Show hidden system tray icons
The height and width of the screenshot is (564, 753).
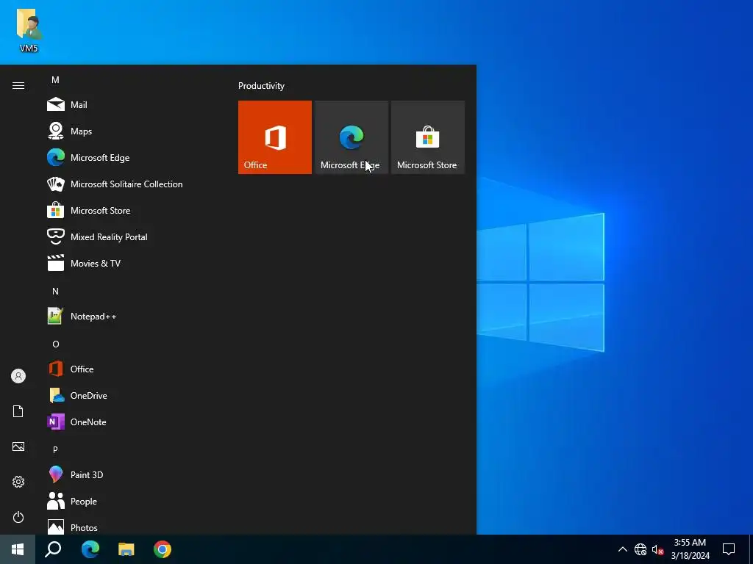(622, 549)
